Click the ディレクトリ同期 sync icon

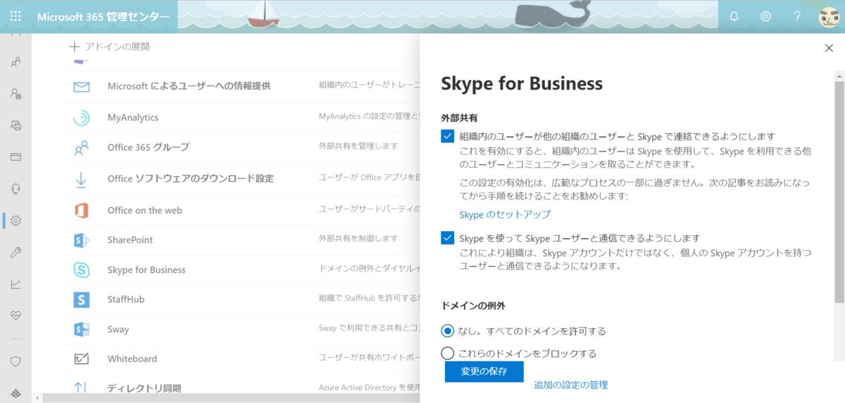[80, 387]
